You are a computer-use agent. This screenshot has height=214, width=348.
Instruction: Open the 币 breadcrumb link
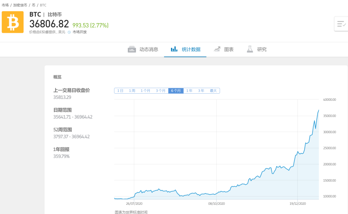pos(33,5)
